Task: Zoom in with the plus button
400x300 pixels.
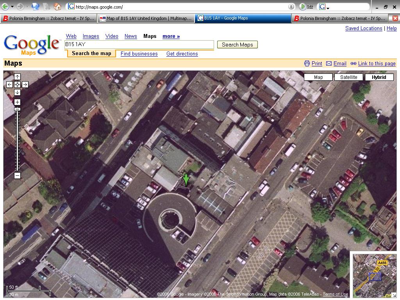Action: click(17, 102)
